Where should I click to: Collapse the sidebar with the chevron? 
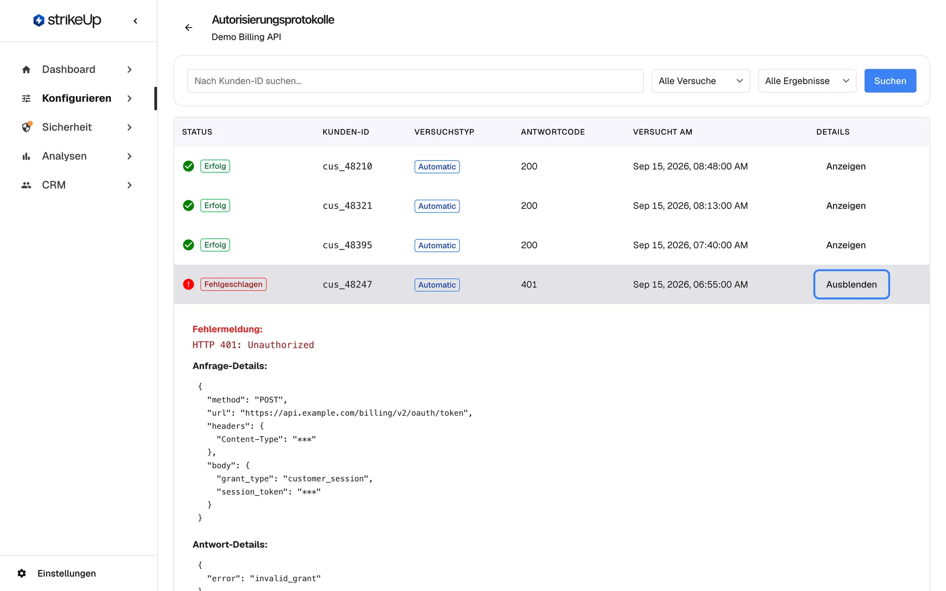[x=136, y=21]
